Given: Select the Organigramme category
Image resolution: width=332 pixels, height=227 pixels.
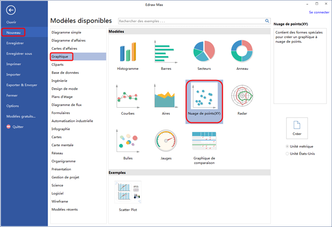Looking at the screenshot, I should point(63,161).
